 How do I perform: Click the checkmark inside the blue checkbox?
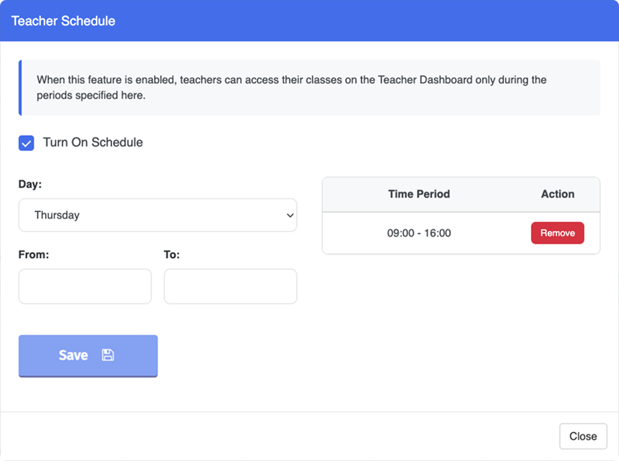pyautogui.click(x=27, y=144)
